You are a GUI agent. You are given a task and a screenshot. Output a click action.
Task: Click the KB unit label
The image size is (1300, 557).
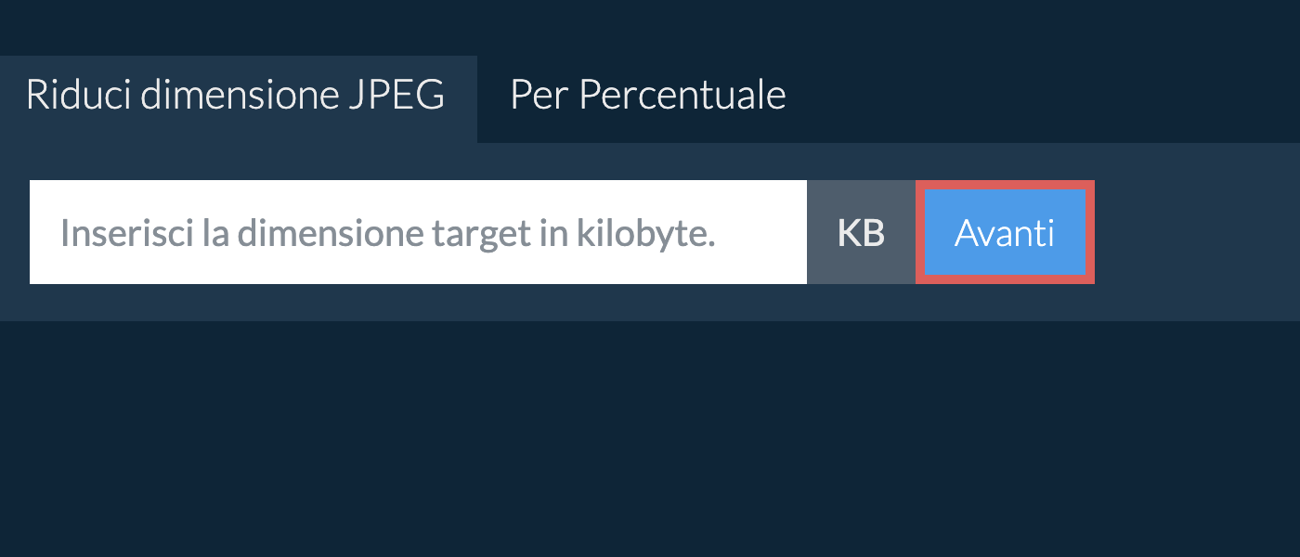(x=861, y=232)
